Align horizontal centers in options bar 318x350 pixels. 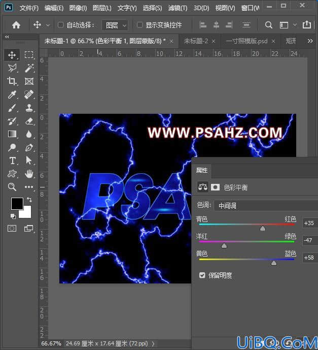(216, 25)
